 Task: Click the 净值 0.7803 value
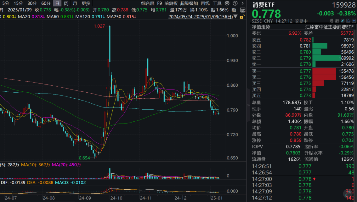(293, 153)
